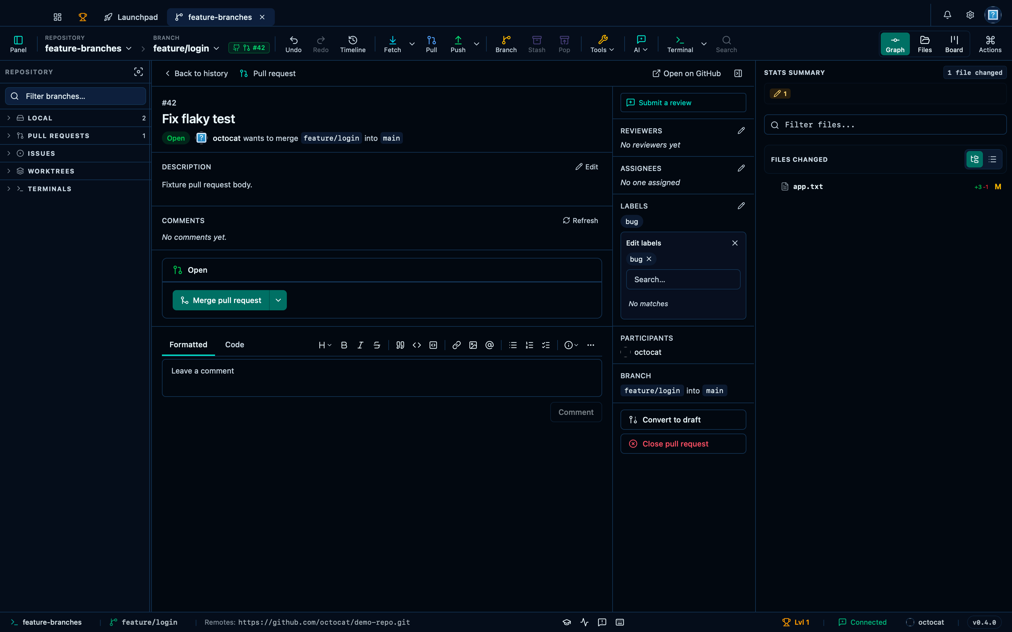The width and height of the screenshot is (1012, 632).
Task: Click the Pull toolbar icon
Action: (431, 44)
